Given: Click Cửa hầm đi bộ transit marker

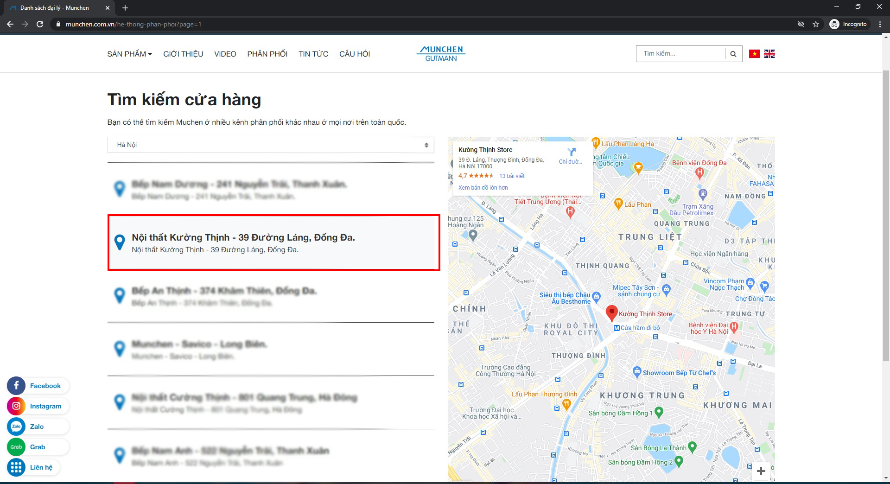Looking at the screenshot, I should [x=617, y=328].
